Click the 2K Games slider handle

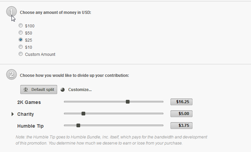click(x=128, y=102)
